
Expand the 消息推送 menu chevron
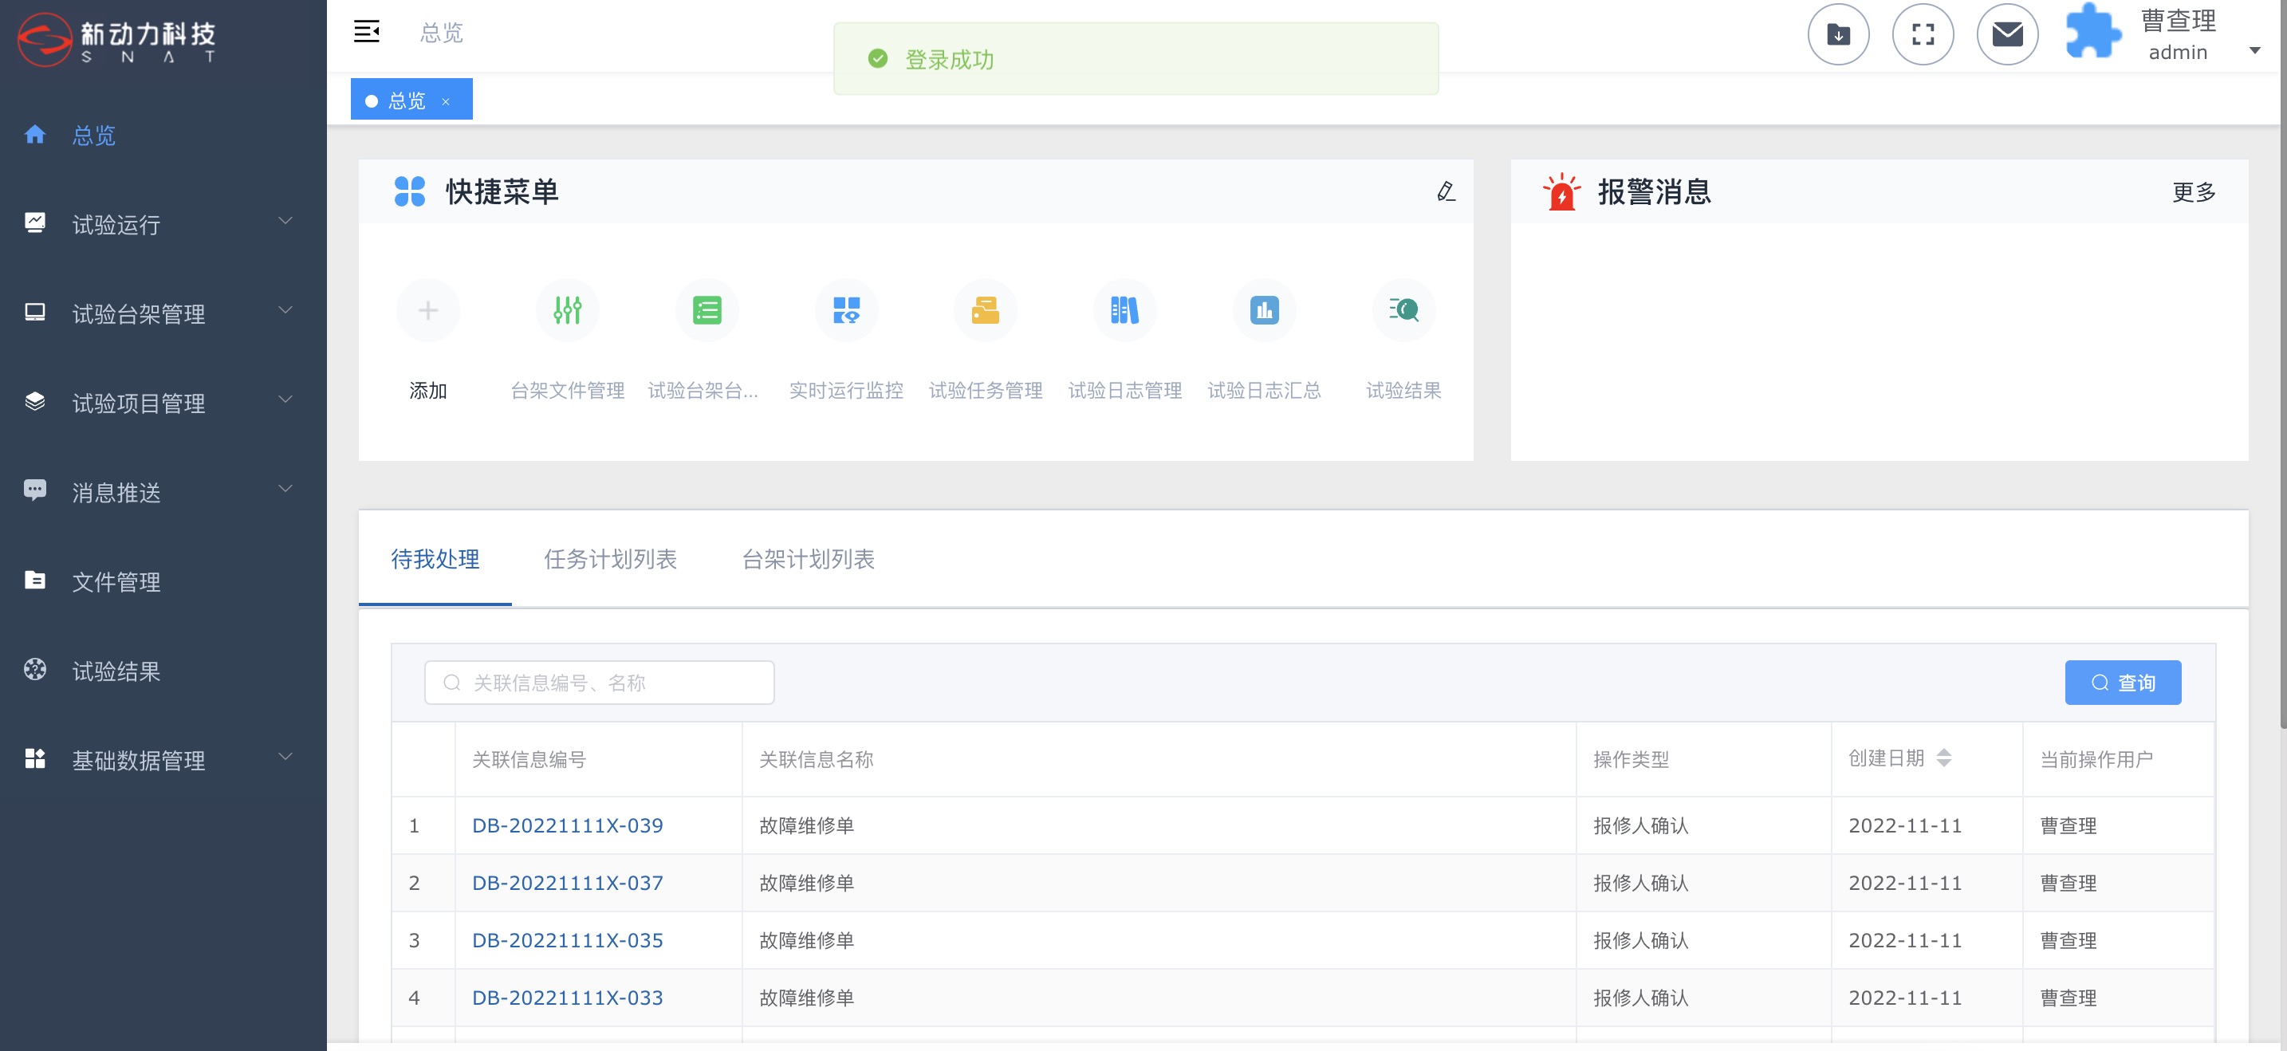[285, 489]
